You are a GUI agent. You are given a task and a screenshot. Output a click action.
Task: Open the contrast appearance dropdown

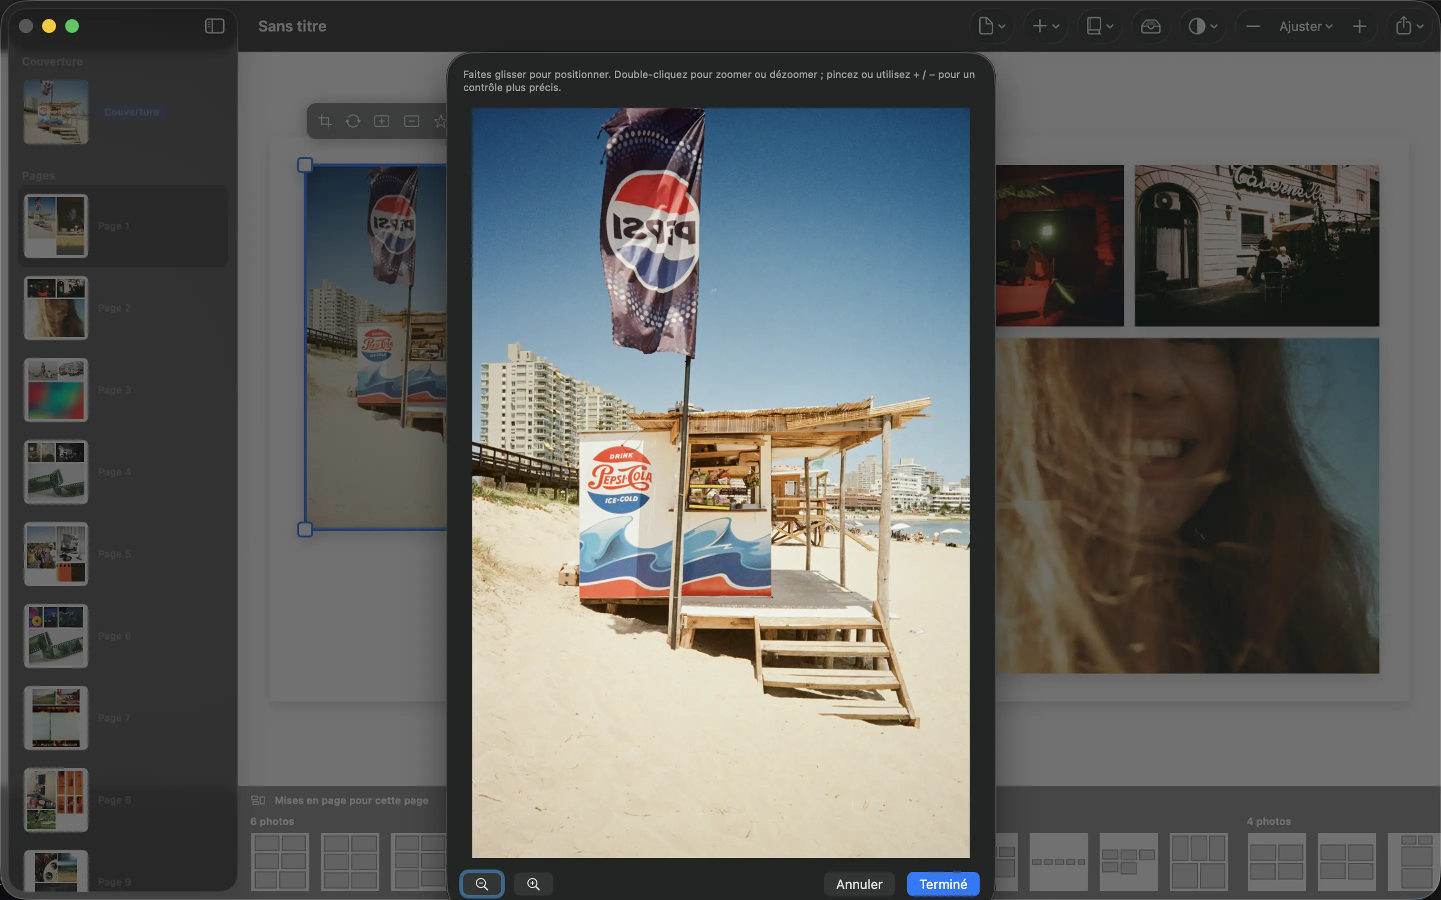(1203, 26)
